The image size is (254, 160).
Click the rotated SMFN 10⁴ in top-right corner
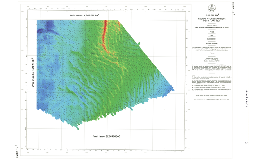[x=234, y=9]
